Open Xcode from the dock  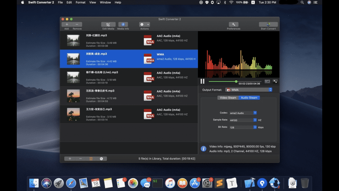click(x=250, y=183)
